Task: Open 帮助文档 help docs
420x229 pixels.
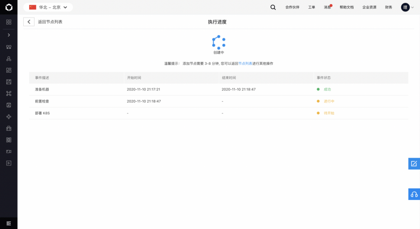Action: point(346,7)
